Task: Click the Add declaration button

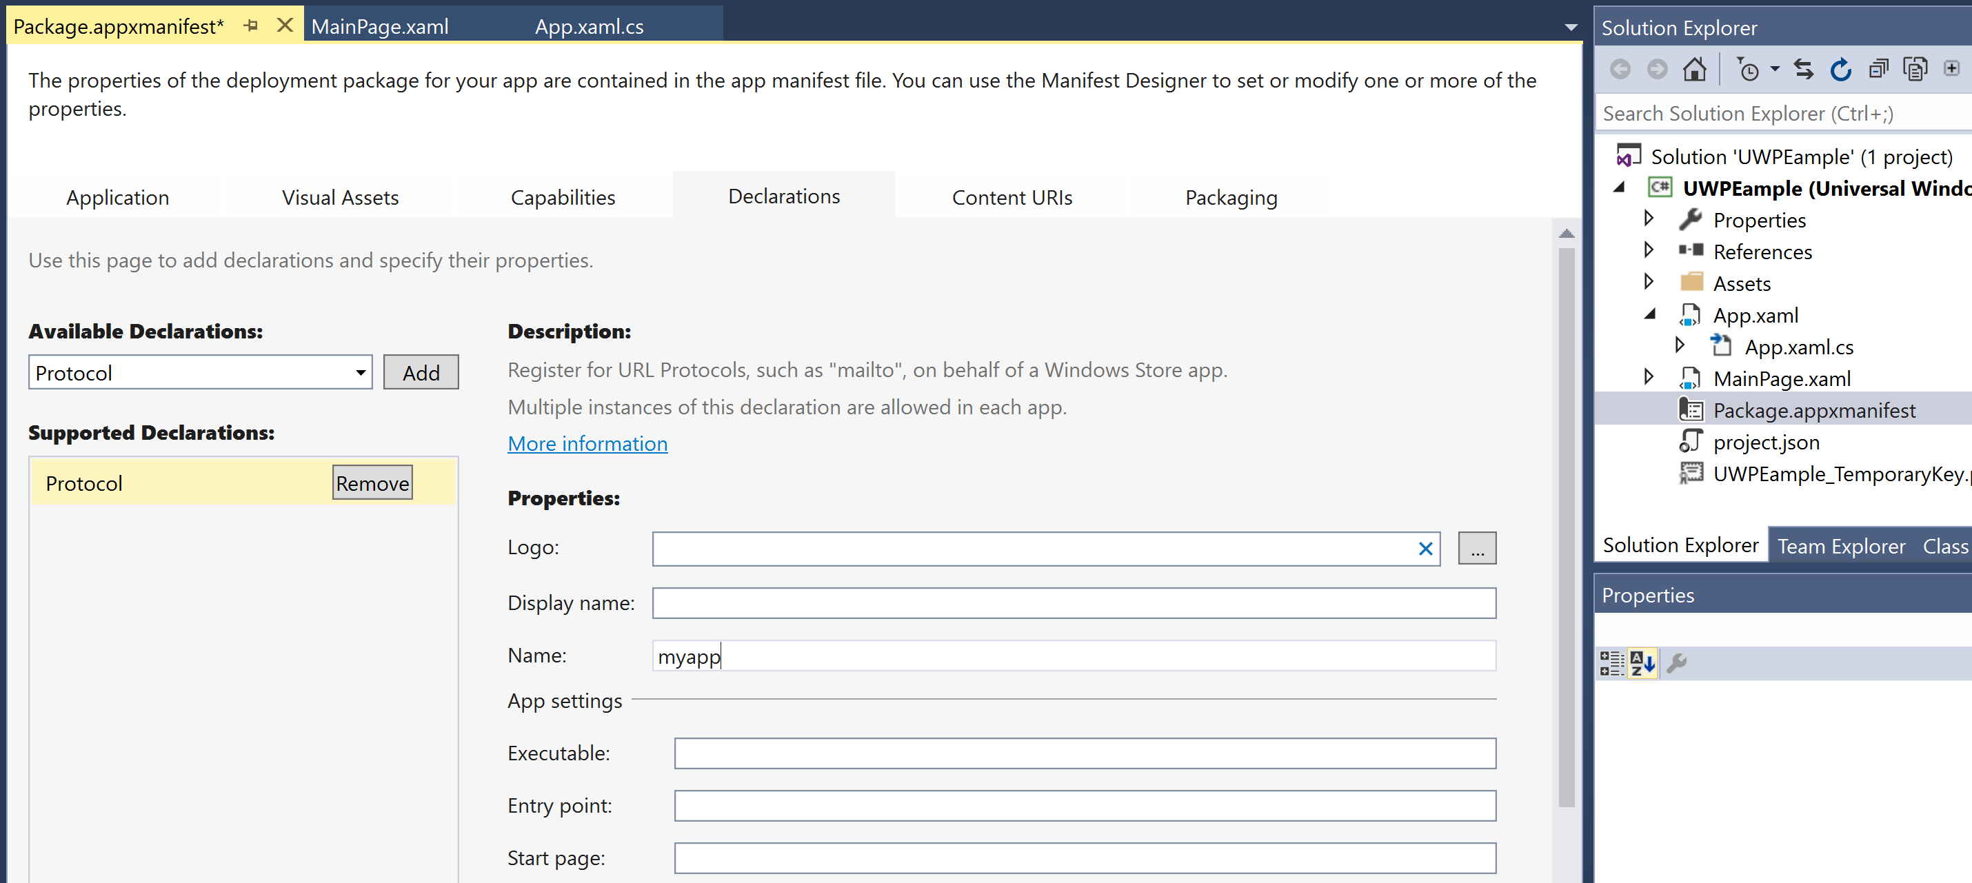Action: tap(421, 373)
